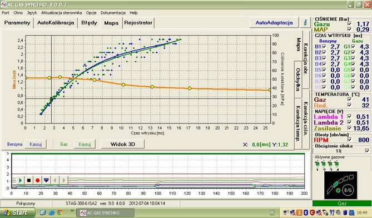This screenshot has width=372, height=218.
Task: Click active gas injector icon number 4
Action: tap(336, 164)
